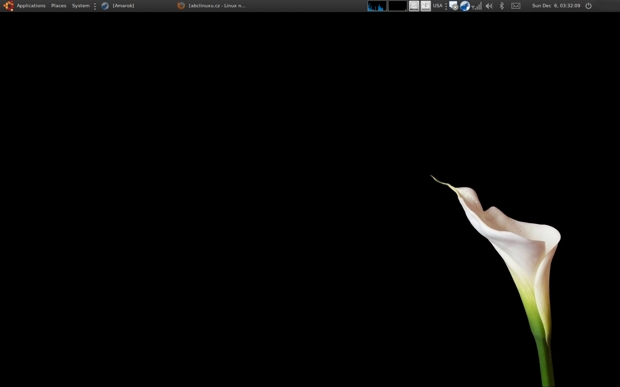Viewport: 620px width, 387px height.
Task: Click the disconnected display tray icon
Action: [453, 6]
